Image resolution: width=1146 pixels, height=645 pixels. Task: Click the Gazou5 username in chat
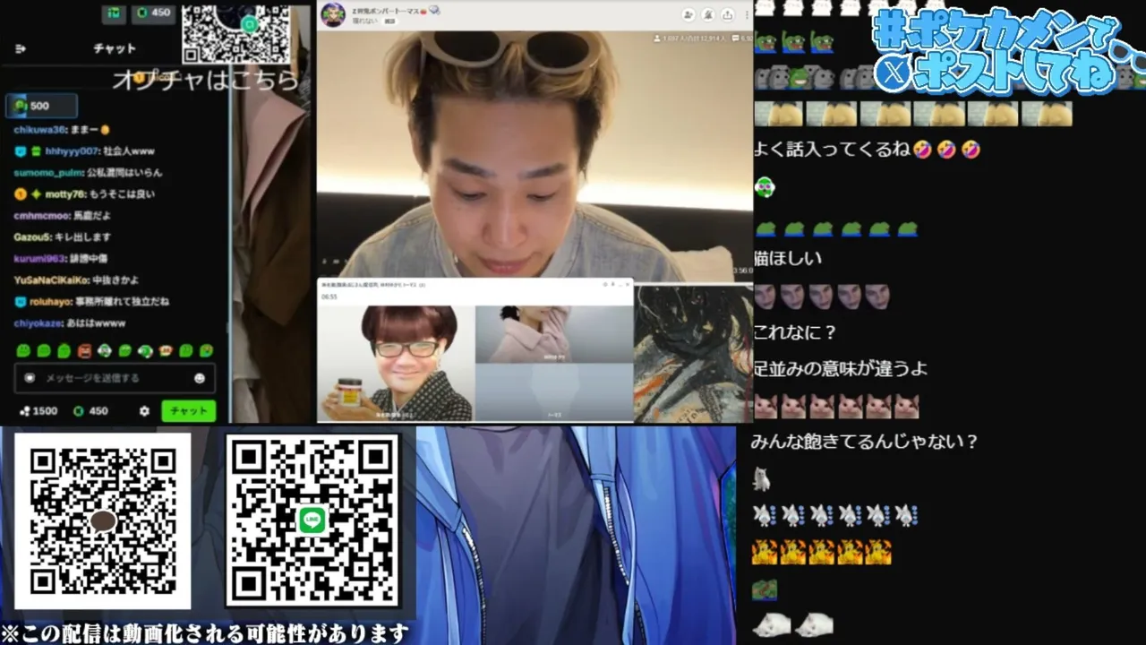[x=31, y=237]
